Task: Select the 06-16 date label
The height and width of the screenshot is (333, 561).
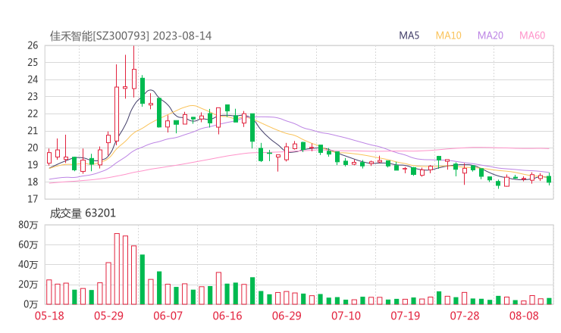Action: click(227, 316)
